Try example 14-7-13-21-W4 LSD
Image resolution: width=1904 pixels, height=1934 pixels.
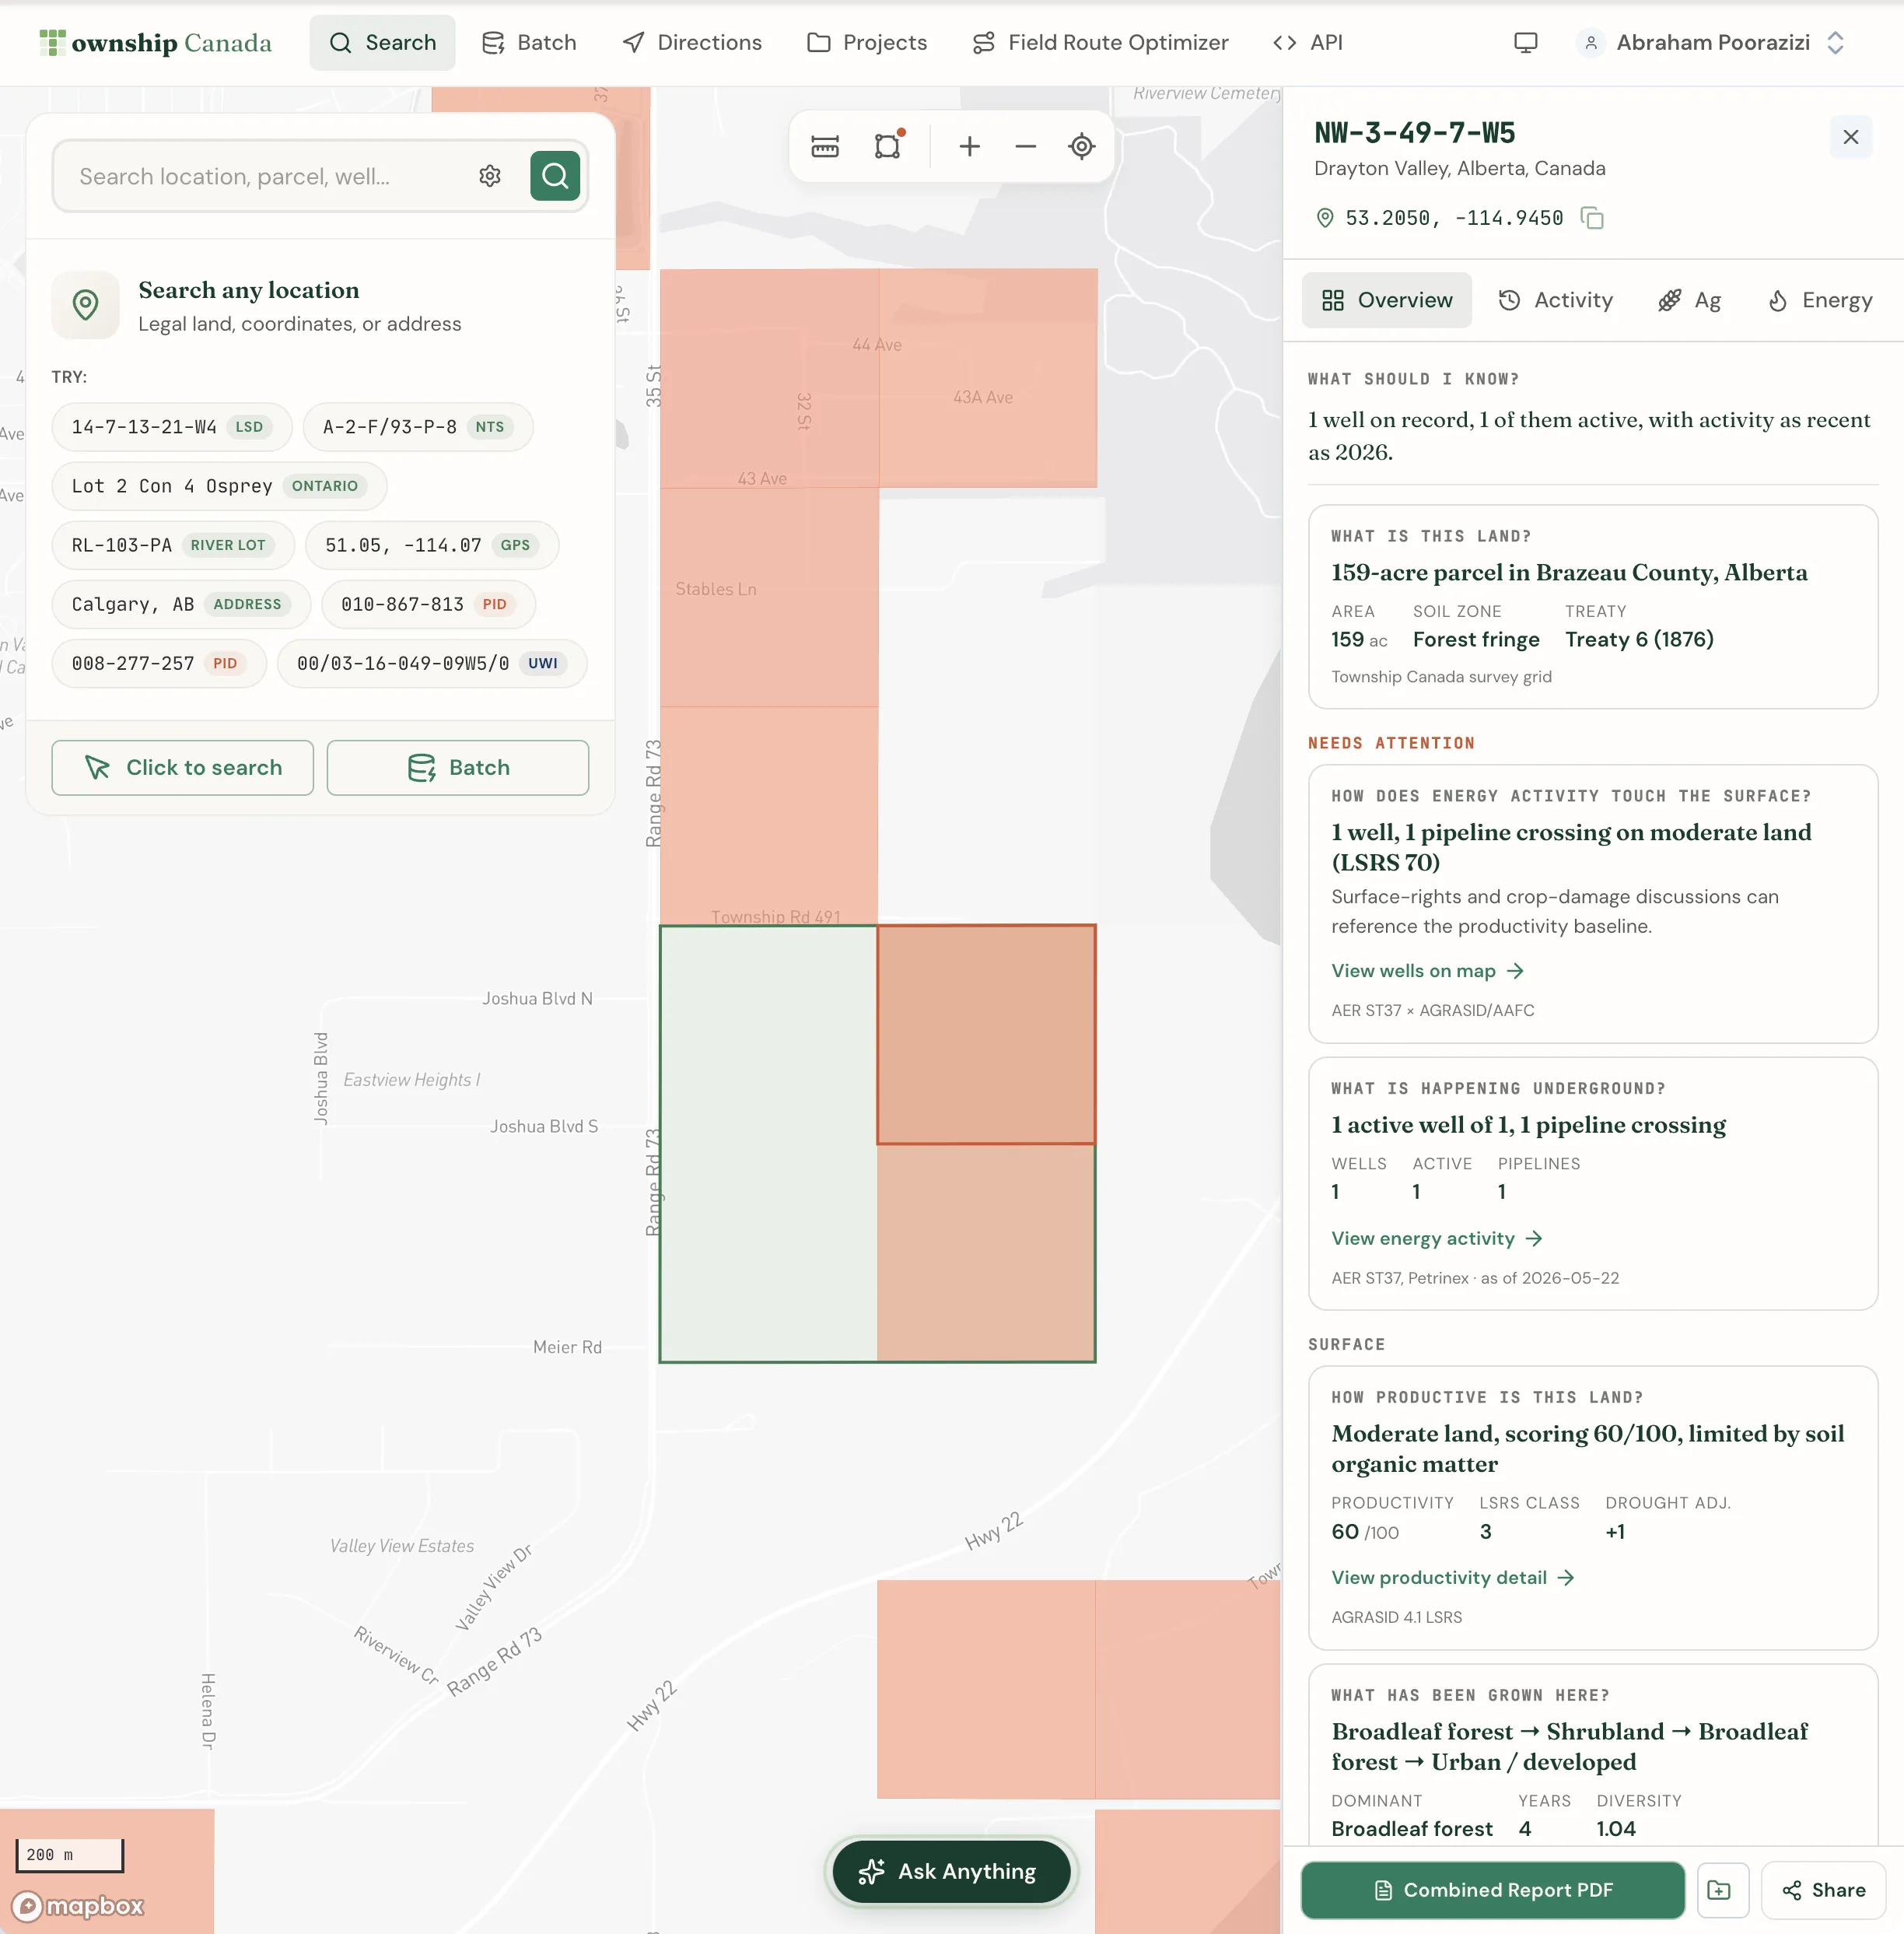[171, 427]
